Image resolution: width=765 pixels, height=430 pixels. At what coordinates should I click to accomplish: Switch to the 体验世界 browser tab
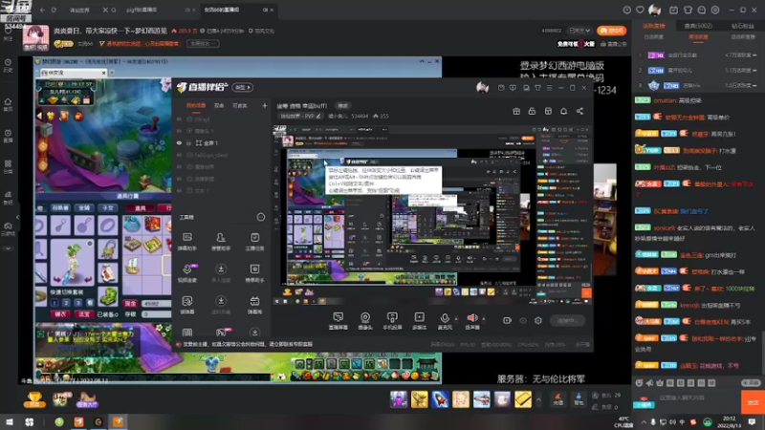(79, 10)
